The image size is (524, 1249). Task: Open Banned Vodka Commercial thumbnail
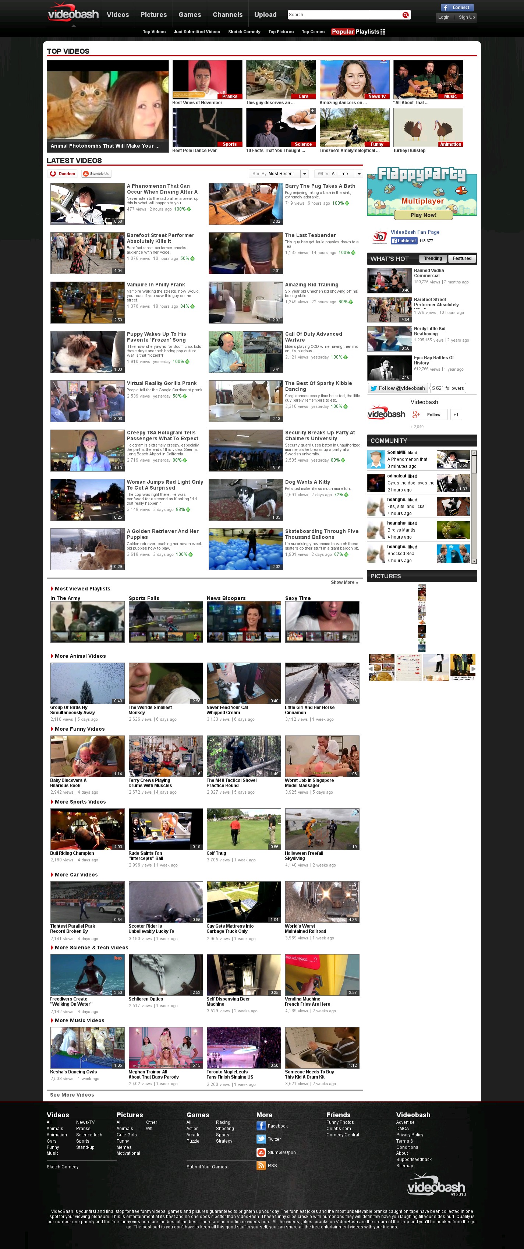pos(389,280)
